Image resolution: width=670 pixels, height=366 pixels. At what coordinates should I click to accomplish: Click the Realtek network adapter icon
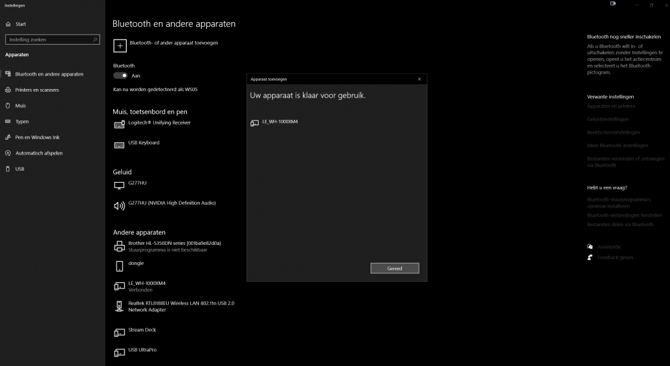pos(119,306)
